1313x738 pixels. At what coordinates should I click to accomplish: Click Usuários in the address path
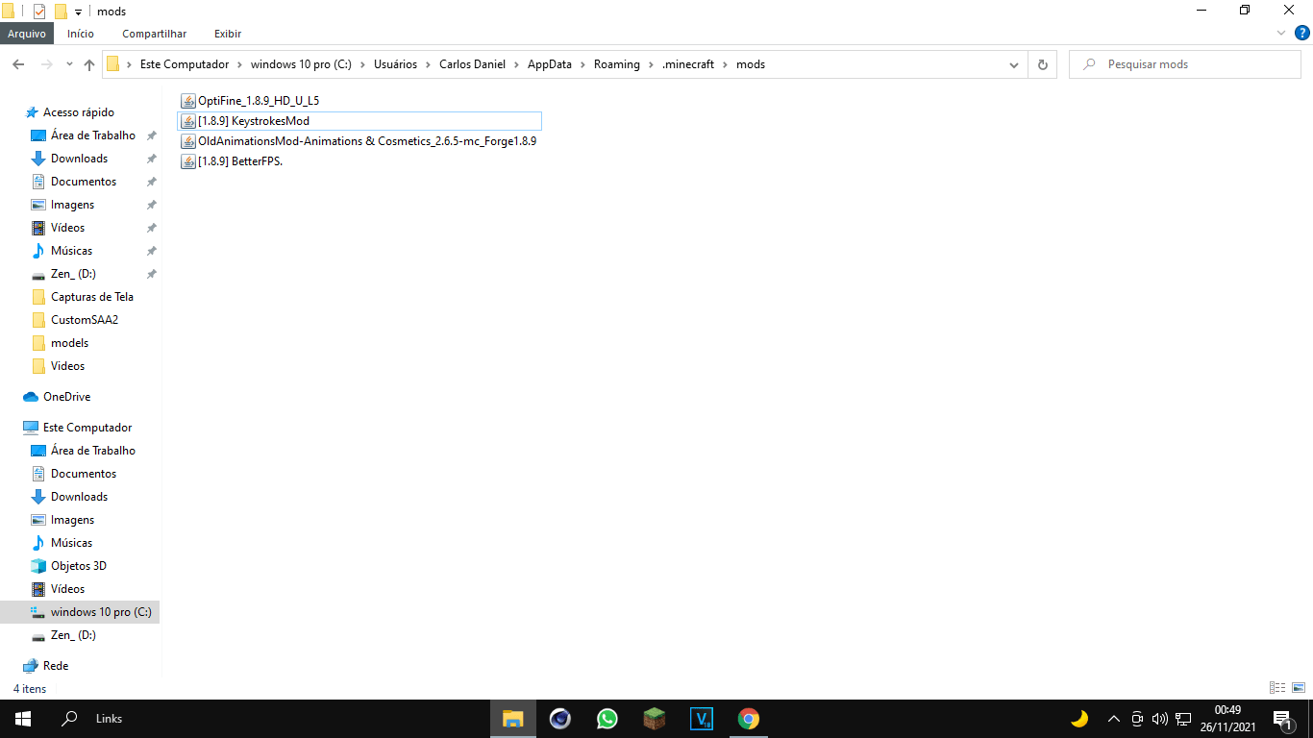coord(395,64)
